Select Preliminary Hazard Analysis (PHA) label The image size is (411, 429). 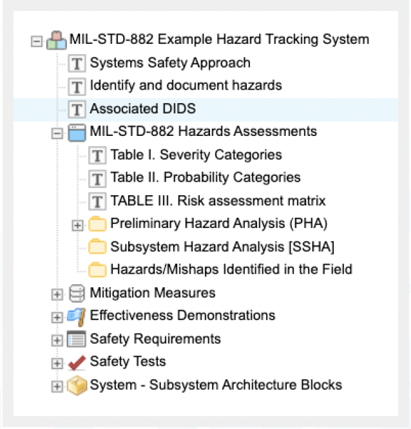tap(219, 224)
